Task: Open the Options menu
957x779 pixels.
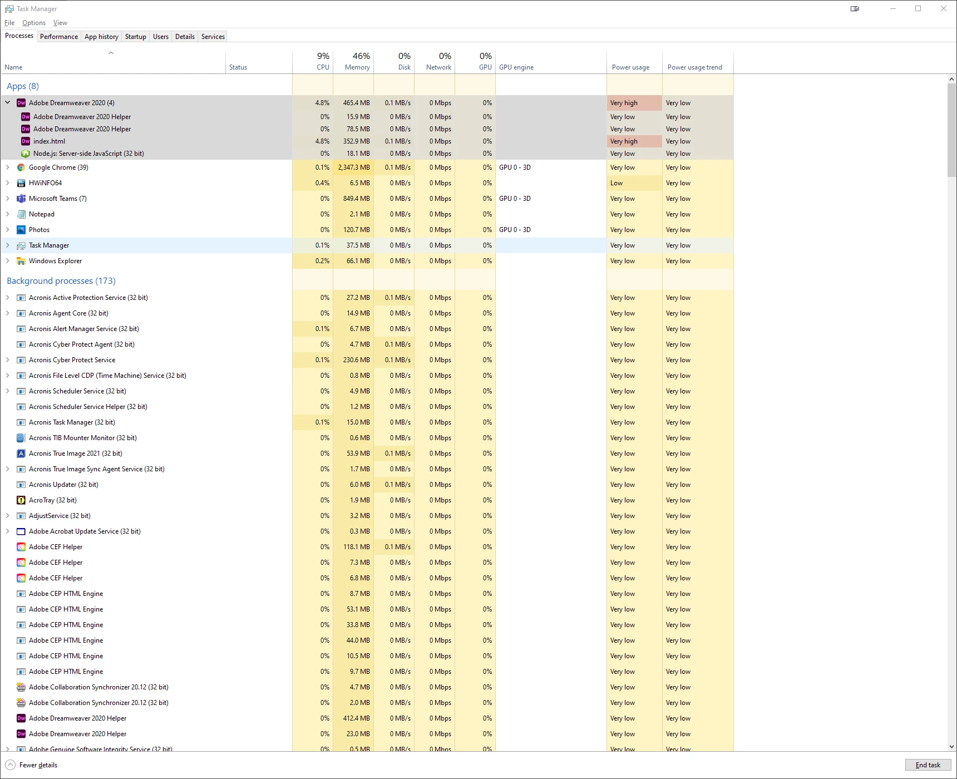Action: [34, 23]
